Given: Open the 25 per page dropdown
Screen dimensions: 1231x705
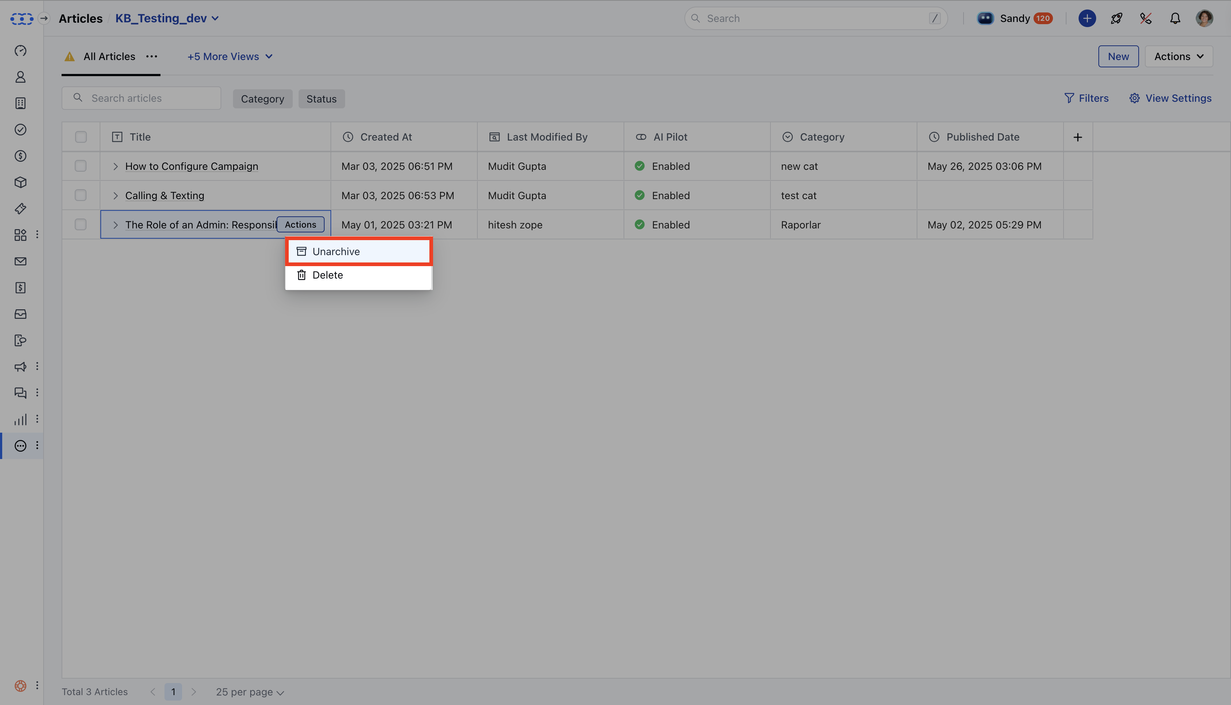Looking at the screenshot, I should (249, 692).
